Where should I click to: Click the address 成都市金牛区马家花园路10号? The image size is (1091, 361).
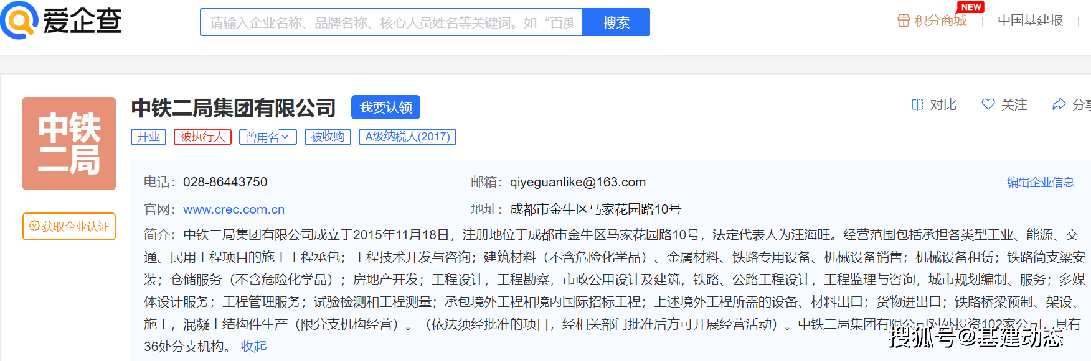[595, 209]
